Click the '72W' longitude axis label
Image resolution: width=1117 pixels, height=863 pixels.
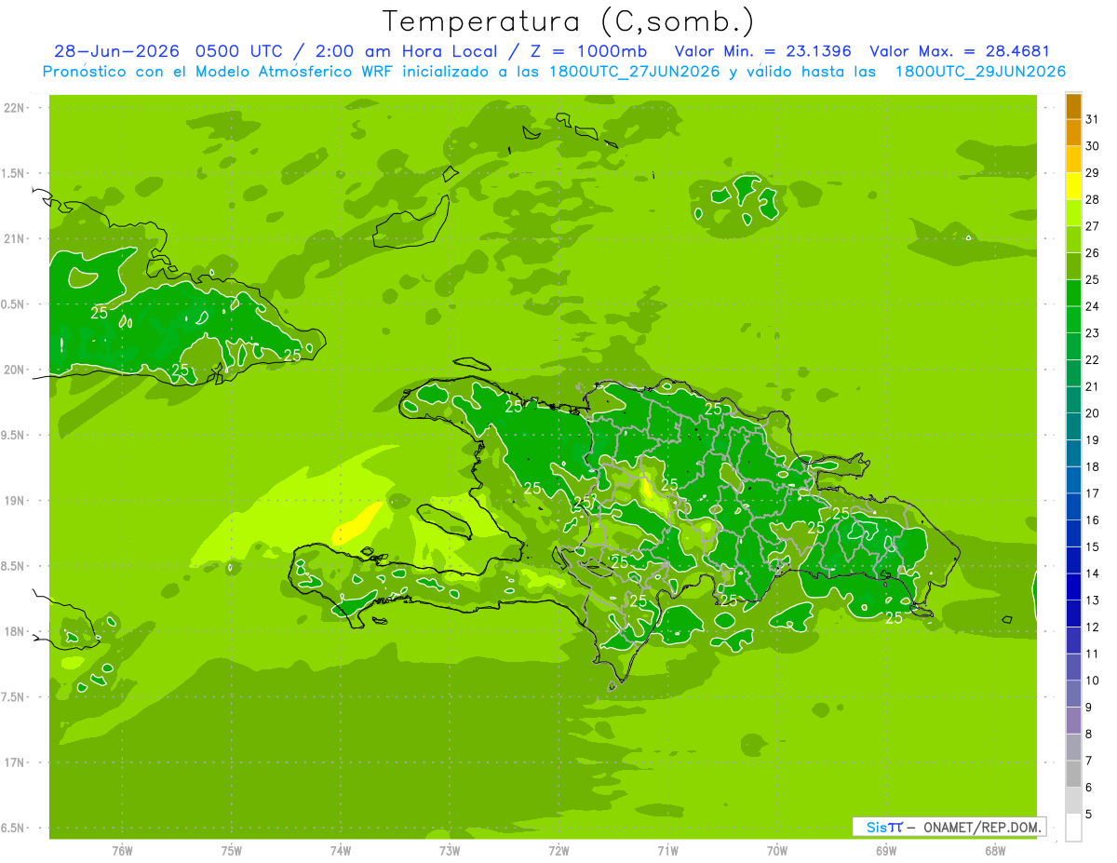point(558,850)
